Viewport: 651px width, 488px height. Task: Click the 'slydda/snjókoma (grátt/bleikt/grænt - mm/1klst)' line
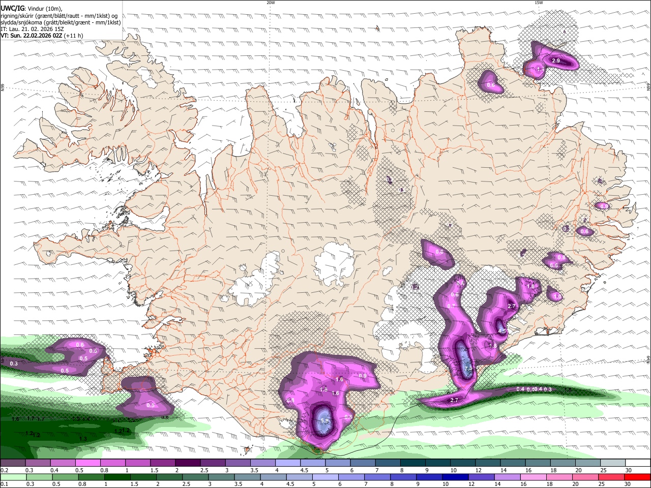tap(61, 22)
